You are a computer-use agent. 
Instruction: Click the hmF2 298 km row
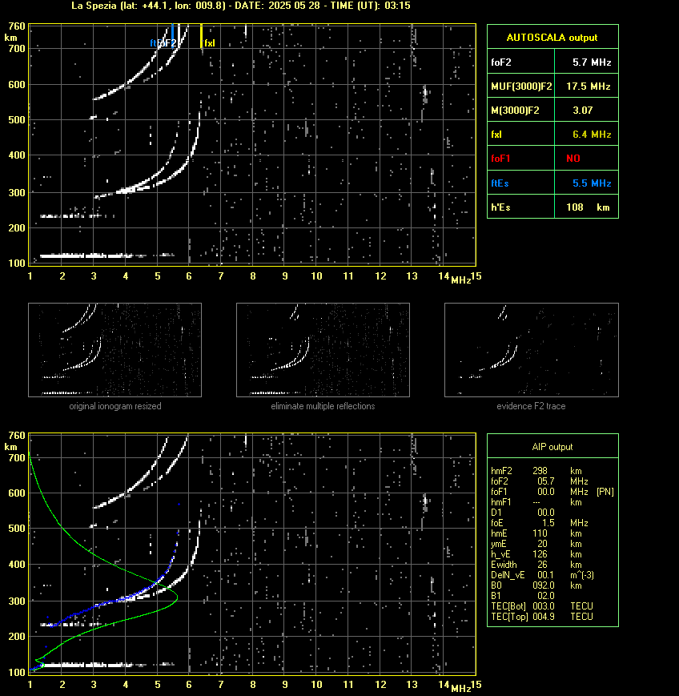[x=536, y=471]
